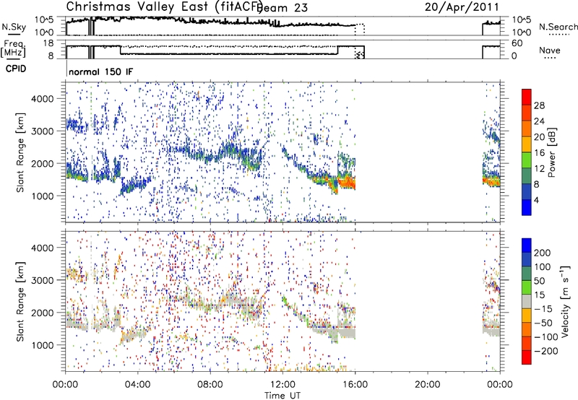Select the "N.Search" legend label

[558, 27]
